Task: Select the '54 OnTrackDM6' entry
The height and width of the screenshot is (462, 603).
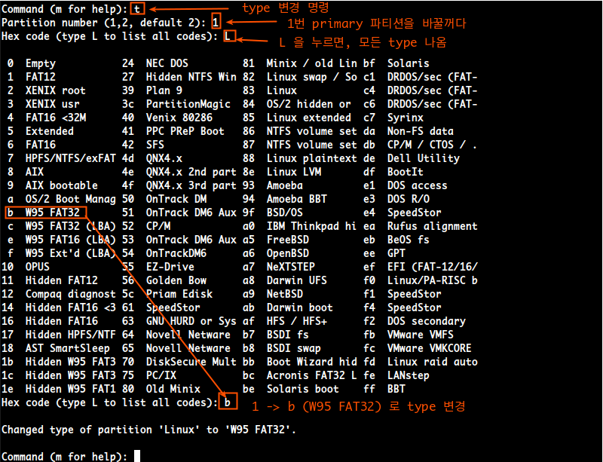Action: [x=164, y=253]
